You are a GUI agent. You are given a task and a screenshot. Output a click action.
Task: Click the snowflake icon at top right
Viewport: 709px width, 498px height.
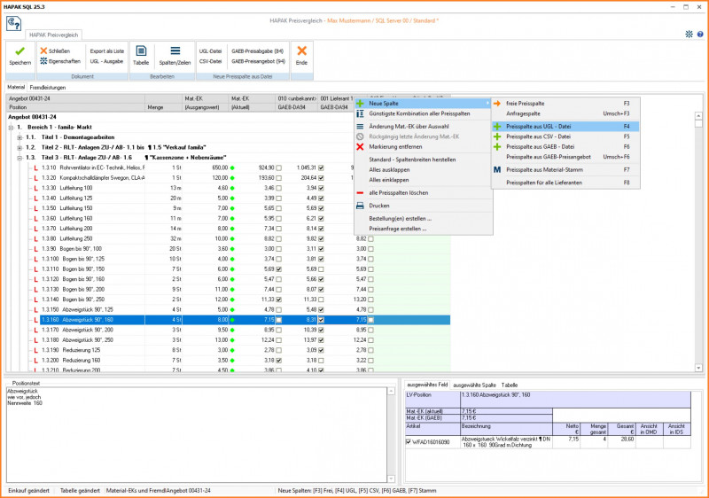pos(690,34)
